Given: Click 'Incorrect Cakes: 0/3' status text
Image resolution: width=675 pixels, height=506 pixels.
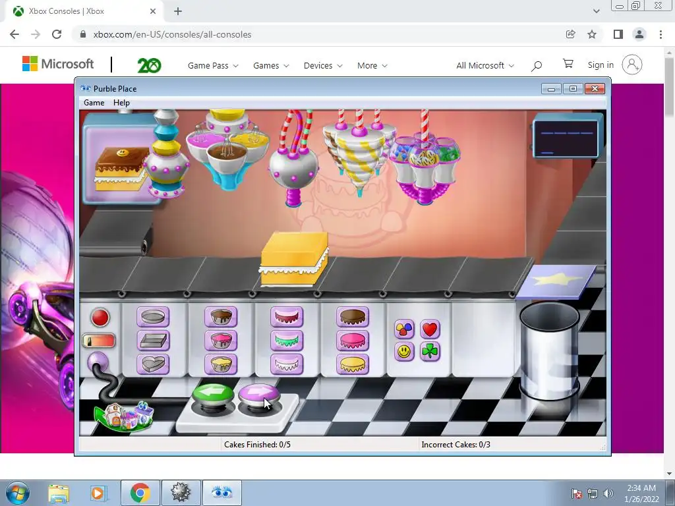Looking at the screenshot, I should tap(456, 445).
